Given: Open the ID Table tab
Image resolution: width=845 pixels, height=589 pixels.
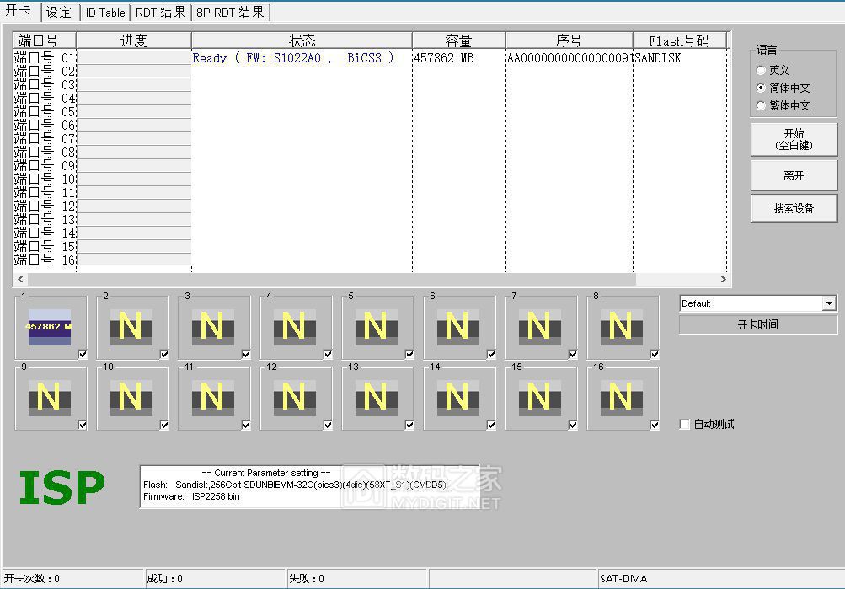Looking at the screenshot, I should click(105, 13).
